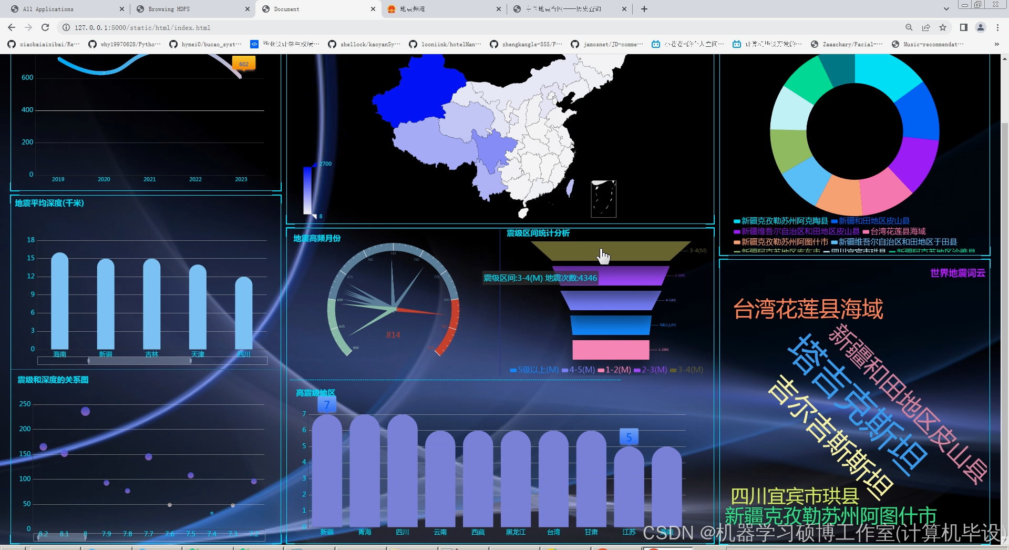Open Zaaachary/Facial bookmark
This screenshot has height=550, width=1009.
coord(847,44)
